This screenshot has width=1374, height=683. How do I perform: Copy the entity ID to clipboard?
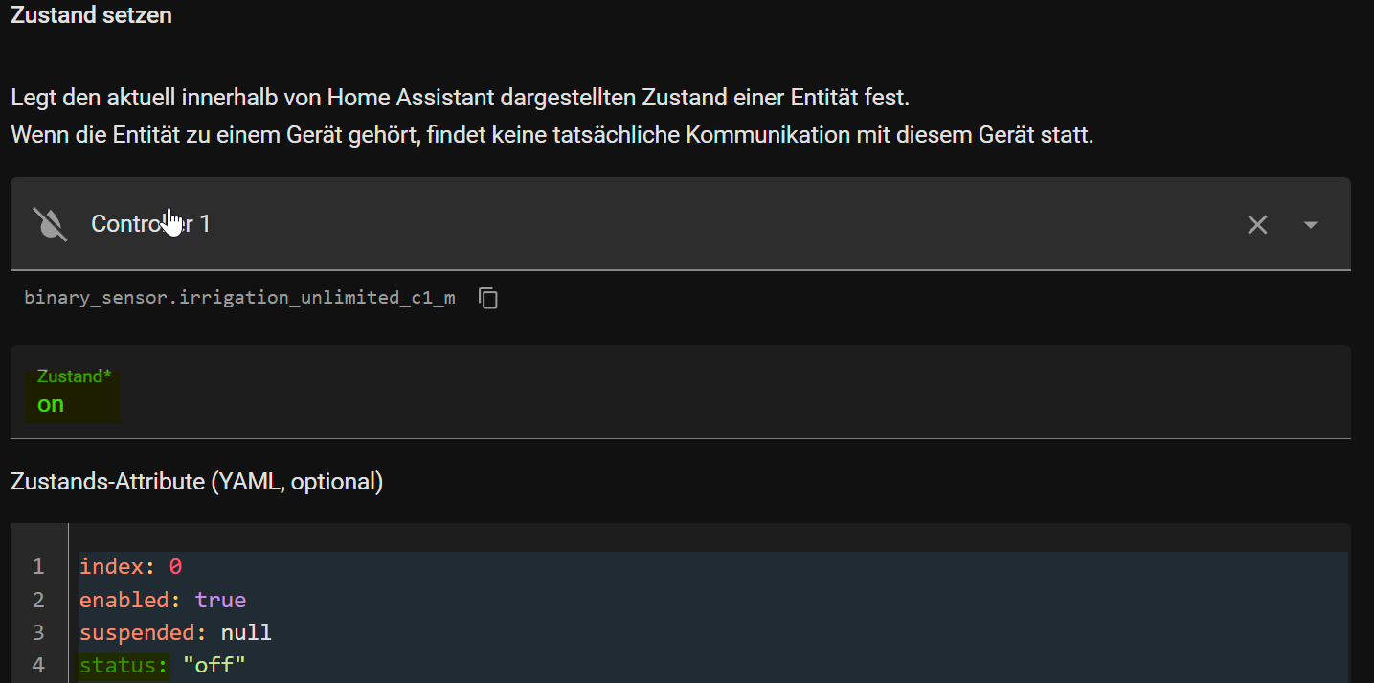(488, 298)
